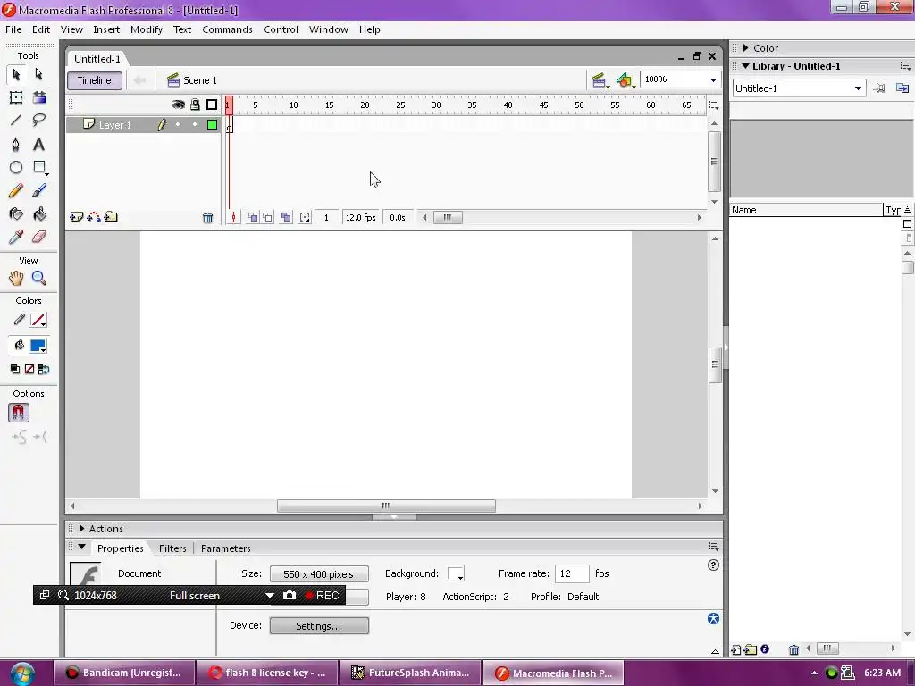Click the No Color icon

(29, 369)
